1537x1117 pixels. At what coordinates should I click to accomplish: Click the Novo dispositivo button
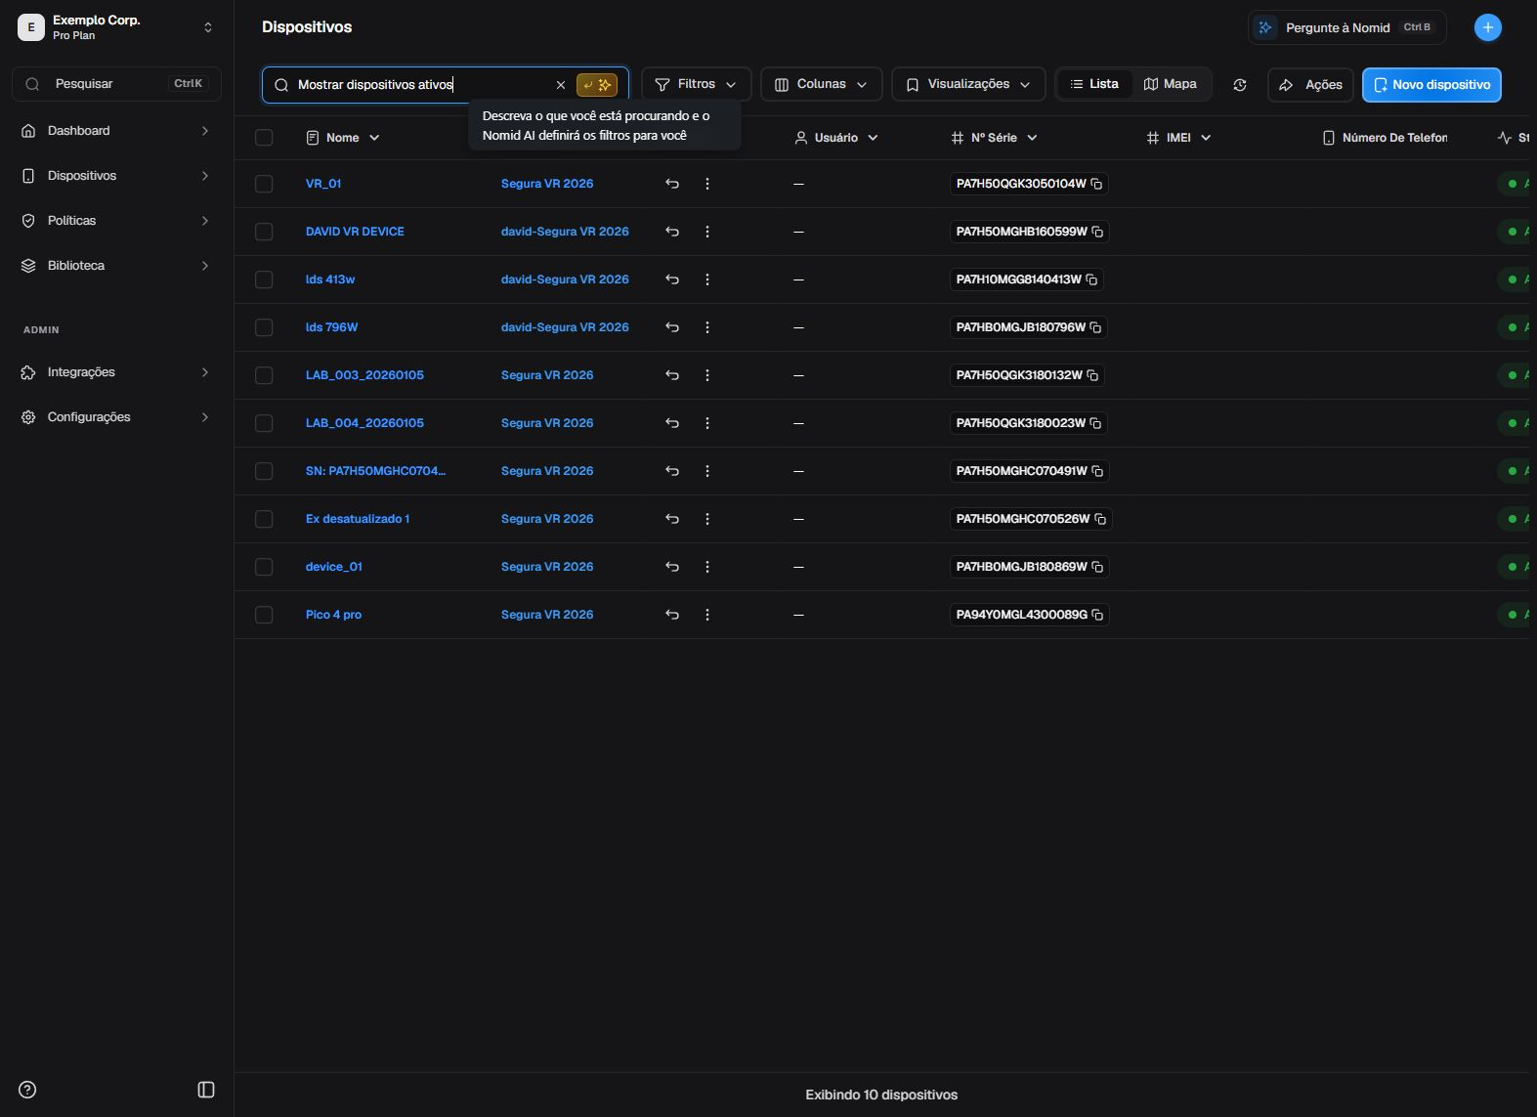pyautogui.click(x=1431, y=85)
